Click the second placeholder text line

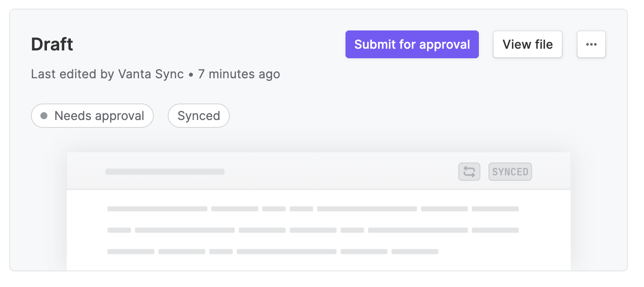(313, 230)
